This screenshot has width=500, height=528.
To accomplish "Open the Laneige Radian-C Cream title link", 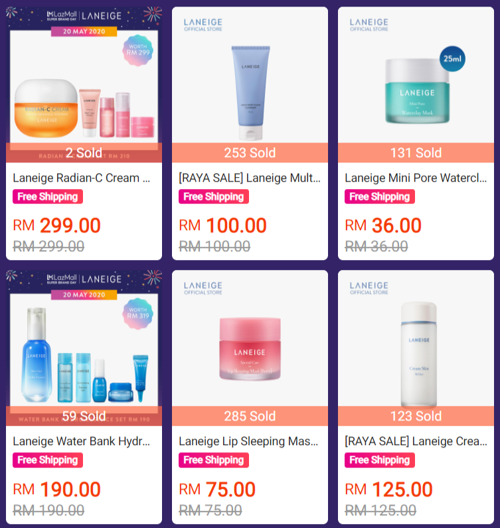I will (x=81, y=178).
